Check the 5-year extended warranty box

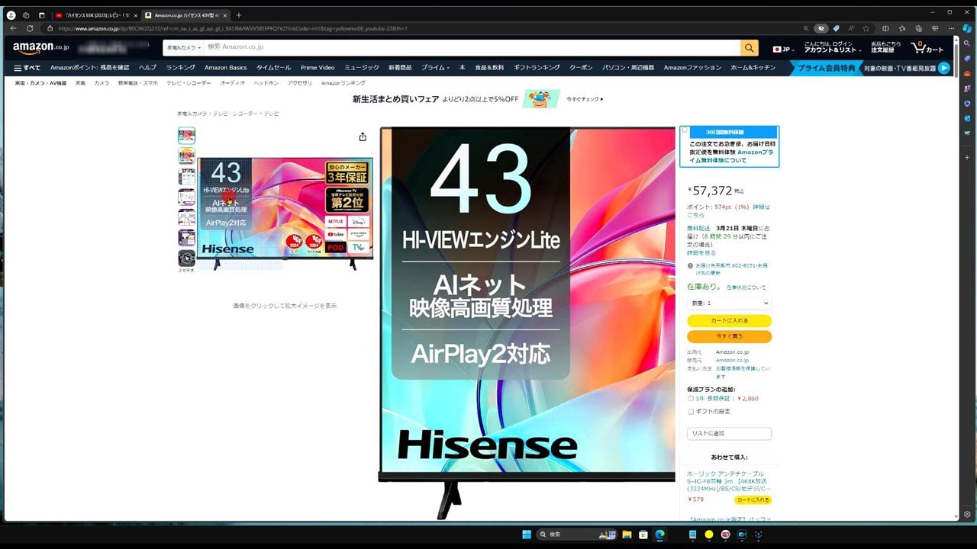click(x=692, y=398)
